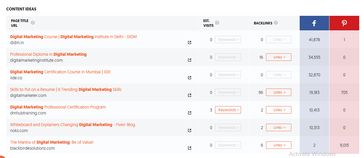This screenshot has width=364, height=158.
Task: Expand Links dropdown for blackbirdesolutions.com row
Action: coord(279,145)
